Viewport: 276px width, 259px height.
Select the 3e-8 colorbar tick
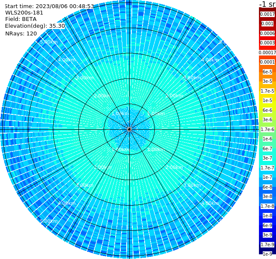[x=267, y=196]
